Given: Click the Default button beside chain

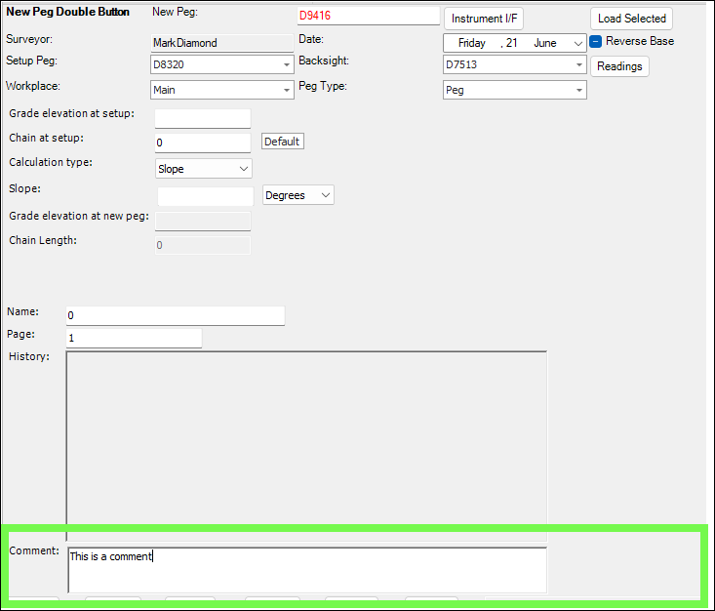Looking at the screenshot, I should 282,142.
